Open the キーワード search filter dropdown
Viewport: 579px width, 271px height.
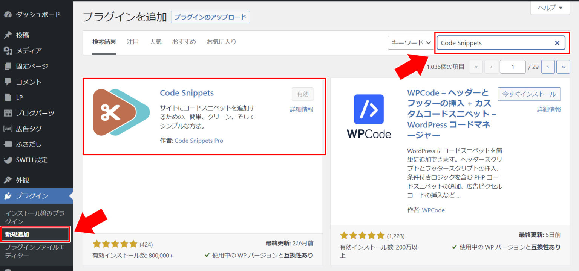[411, 43]
